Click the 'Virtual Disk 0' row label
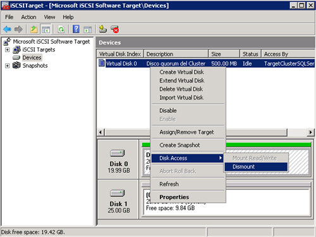The image size is (316, 237). 121,63
